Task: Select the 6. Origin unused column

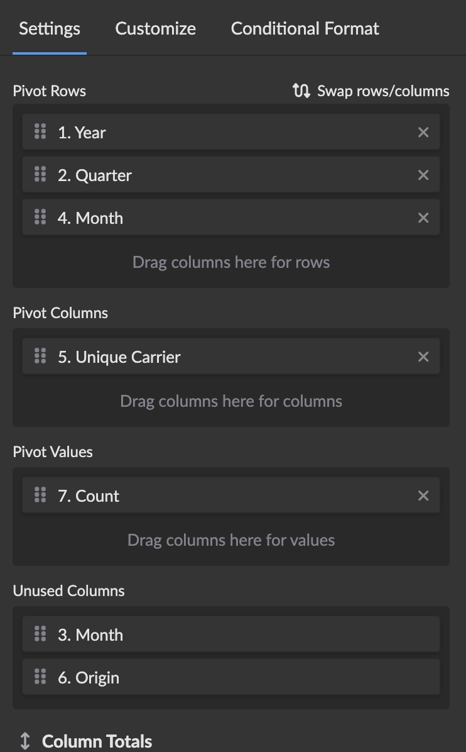Action: click(230, 677)
